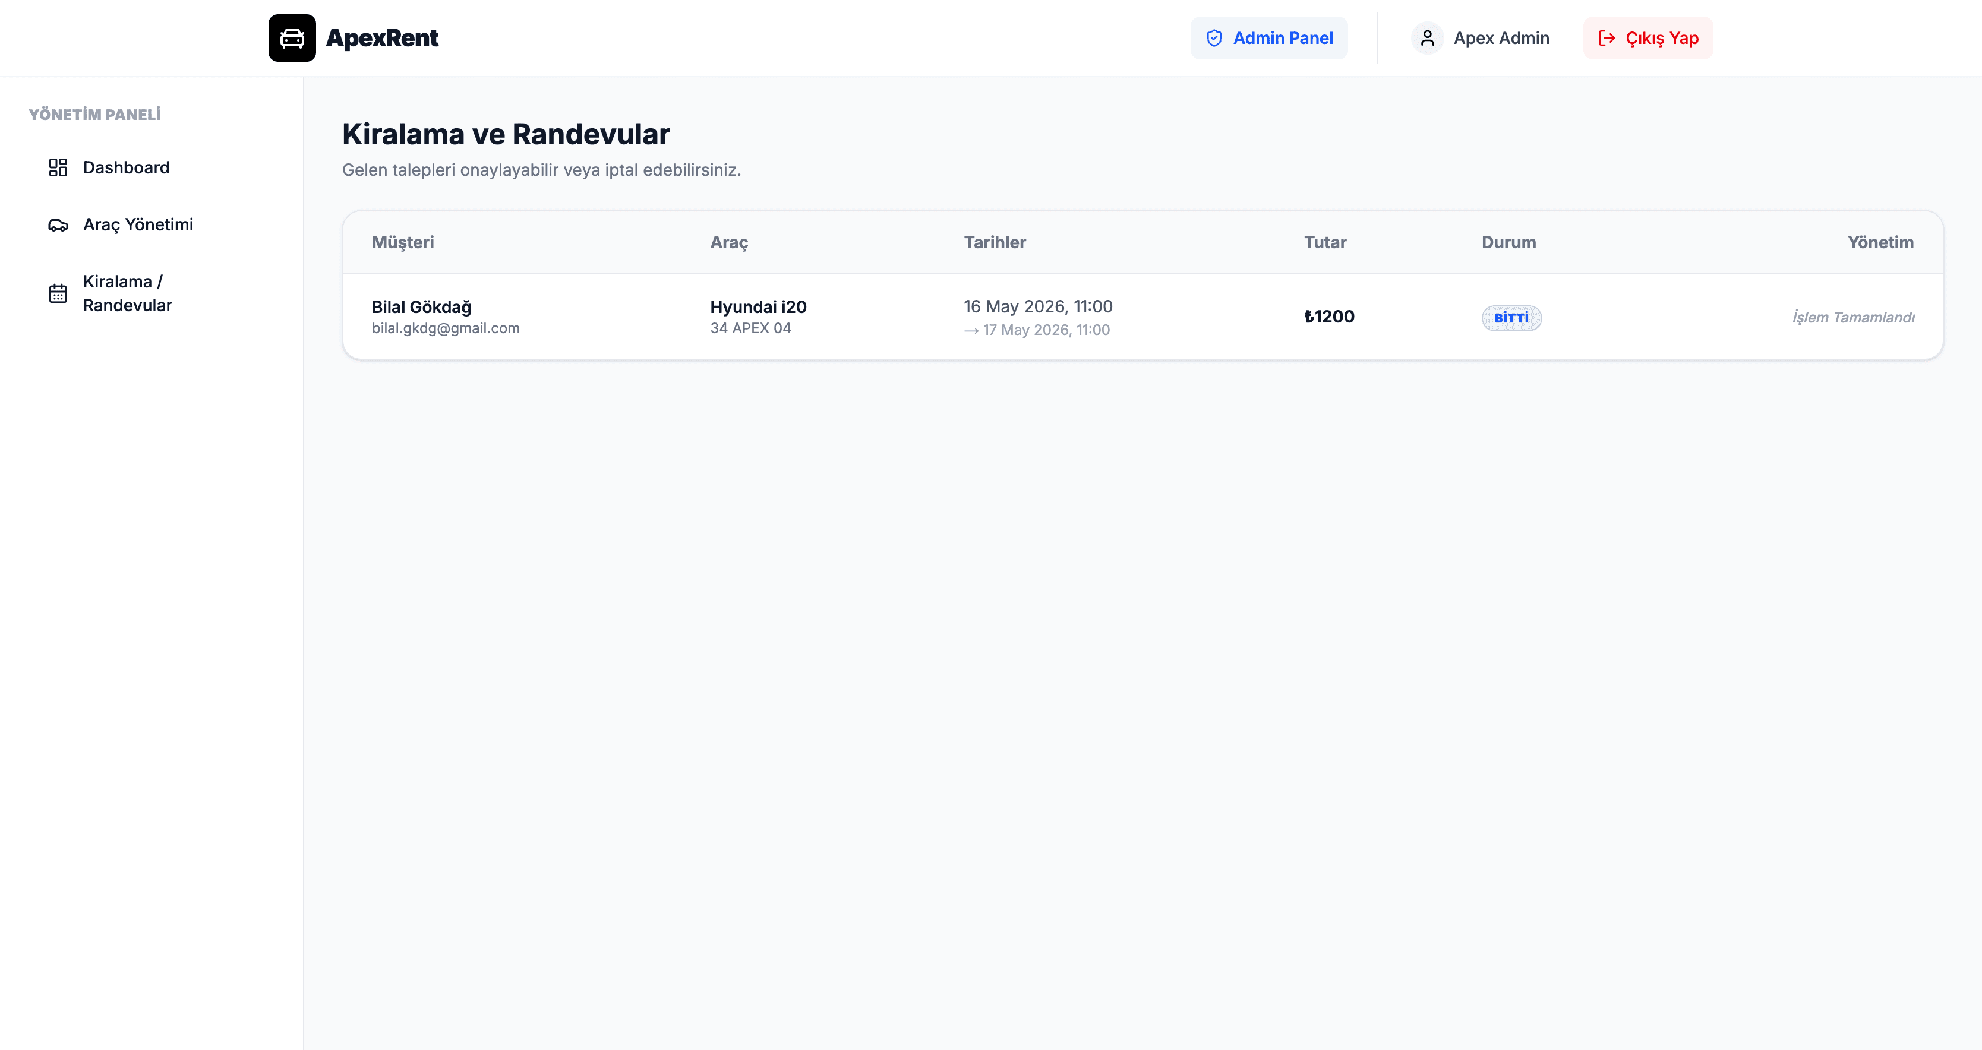Click the Tarihler column header

994,242
